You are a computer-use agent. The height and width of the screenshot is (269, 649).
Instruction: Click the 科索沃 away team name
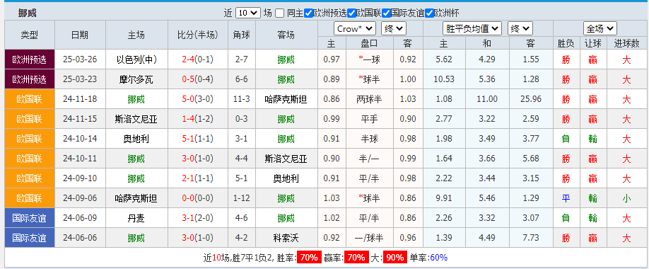click(x=286, y=238)
